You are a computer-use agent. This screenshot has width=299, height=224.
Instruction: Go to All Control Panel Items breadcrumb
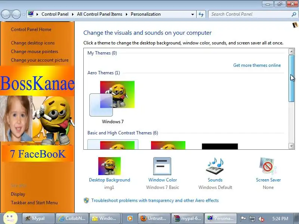(x=99, y=14)
